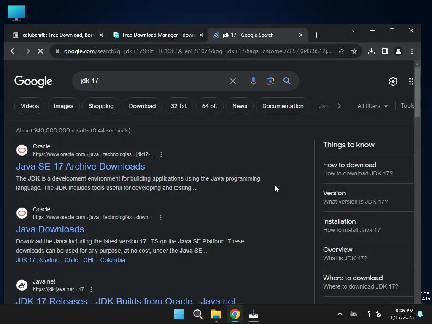Image resolution: width=432 pixels, height=324 pixels.
Task: Open a new browser tab
Action: (x=317, y=35)
